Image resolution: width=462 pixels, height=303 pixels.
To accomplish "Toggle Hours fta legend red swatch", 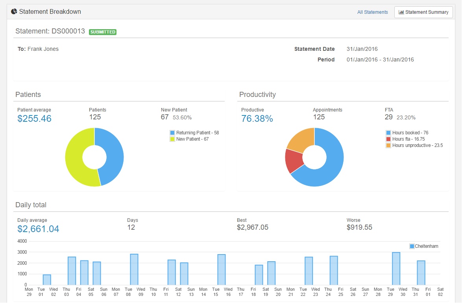I will click(388, 139).
